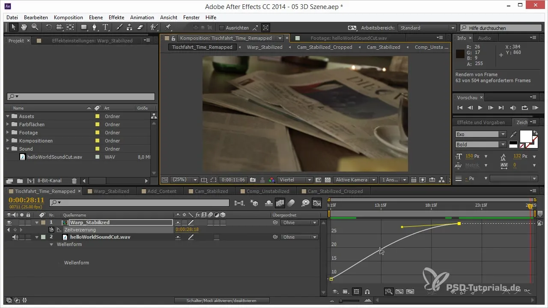548x308 pixels.
Task: Open the Aktive Kamera dropdown
Action: [355, 180]
